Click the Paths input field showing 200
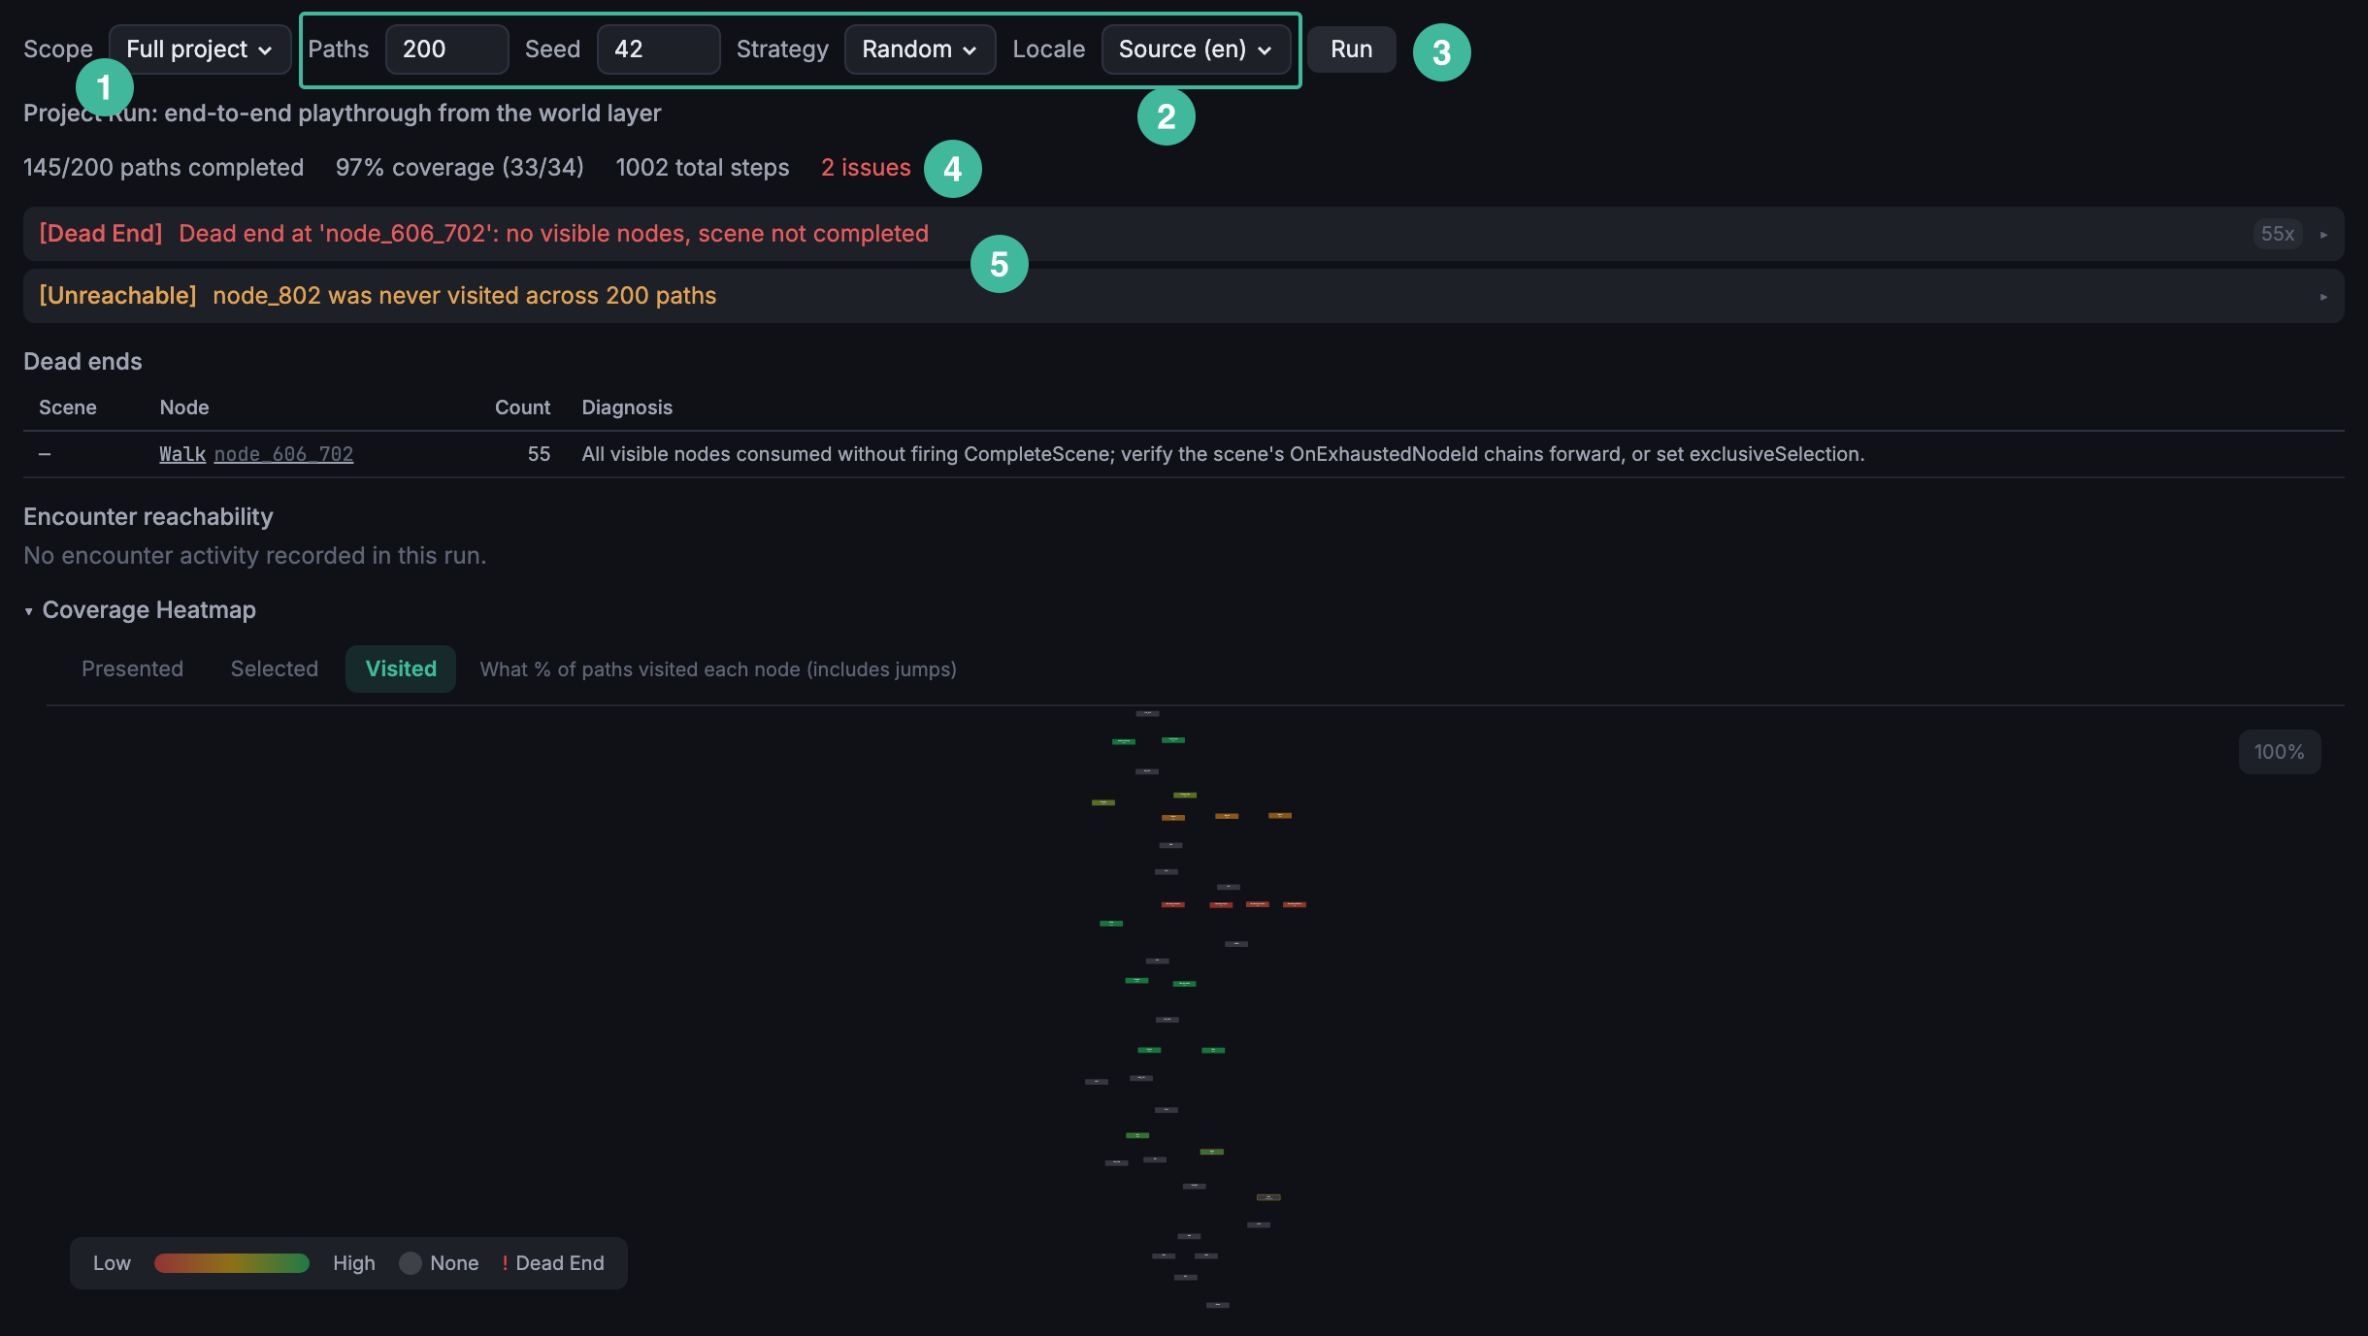 coord(446,49)
